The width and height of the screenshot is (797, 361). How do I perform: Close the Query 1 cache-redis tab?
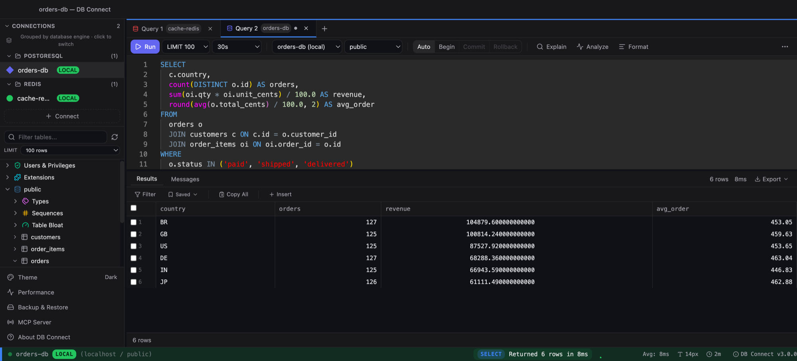[210, 29]
